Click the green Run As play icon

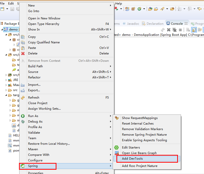click(23, 116)
